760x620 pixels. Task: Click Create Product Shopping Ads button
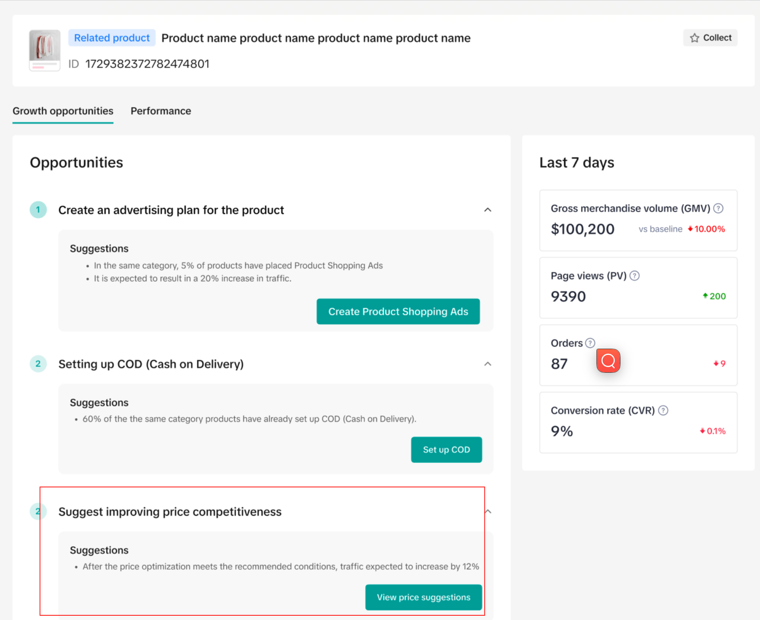click(x=398, y=312)
